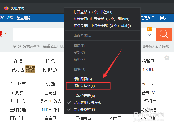Expand the 星座运势 dropdown arrow
This screenshot has width=174, height=126.
tap(35, 18)
